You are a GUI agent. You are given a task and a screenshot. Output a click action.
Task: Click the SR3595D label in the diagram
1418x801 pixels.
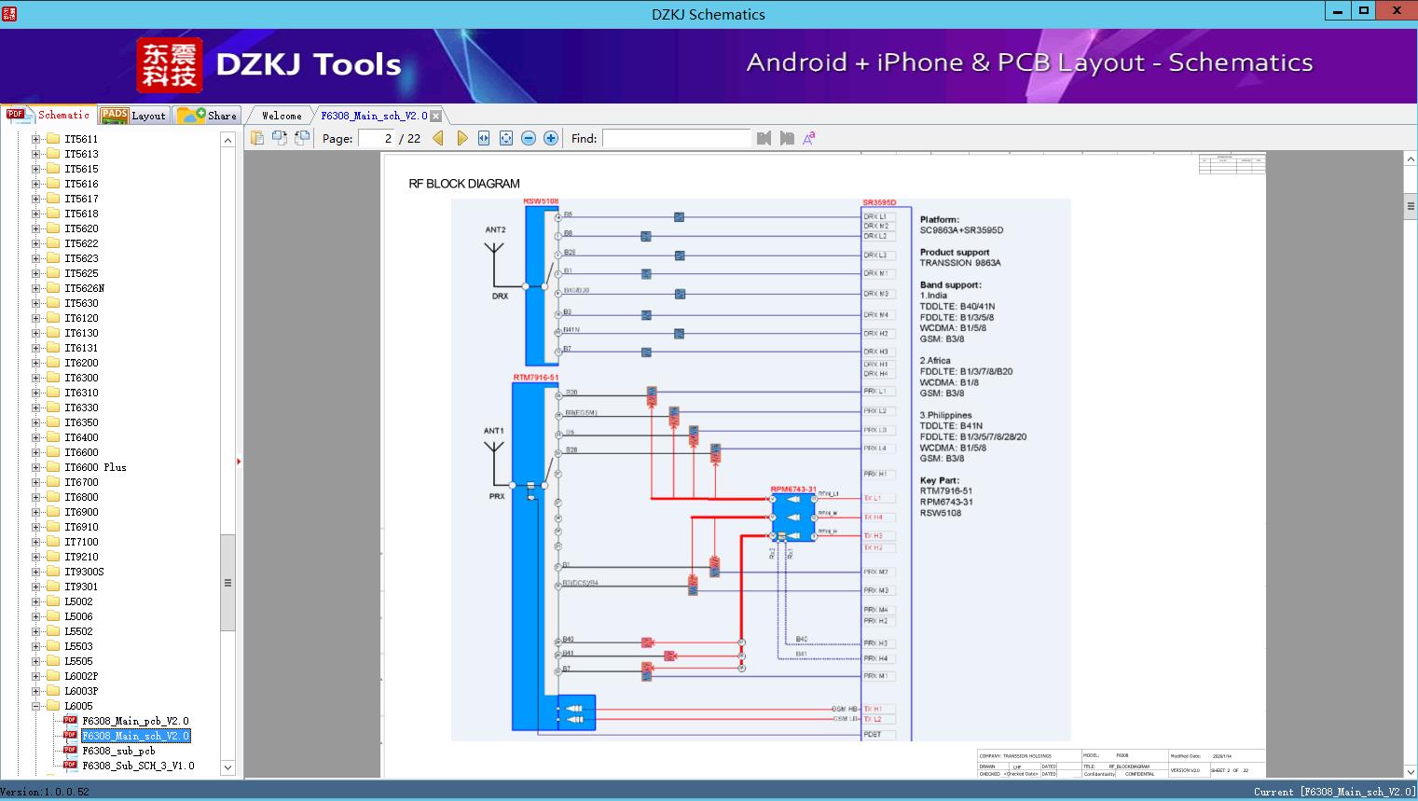click(879, 202)
